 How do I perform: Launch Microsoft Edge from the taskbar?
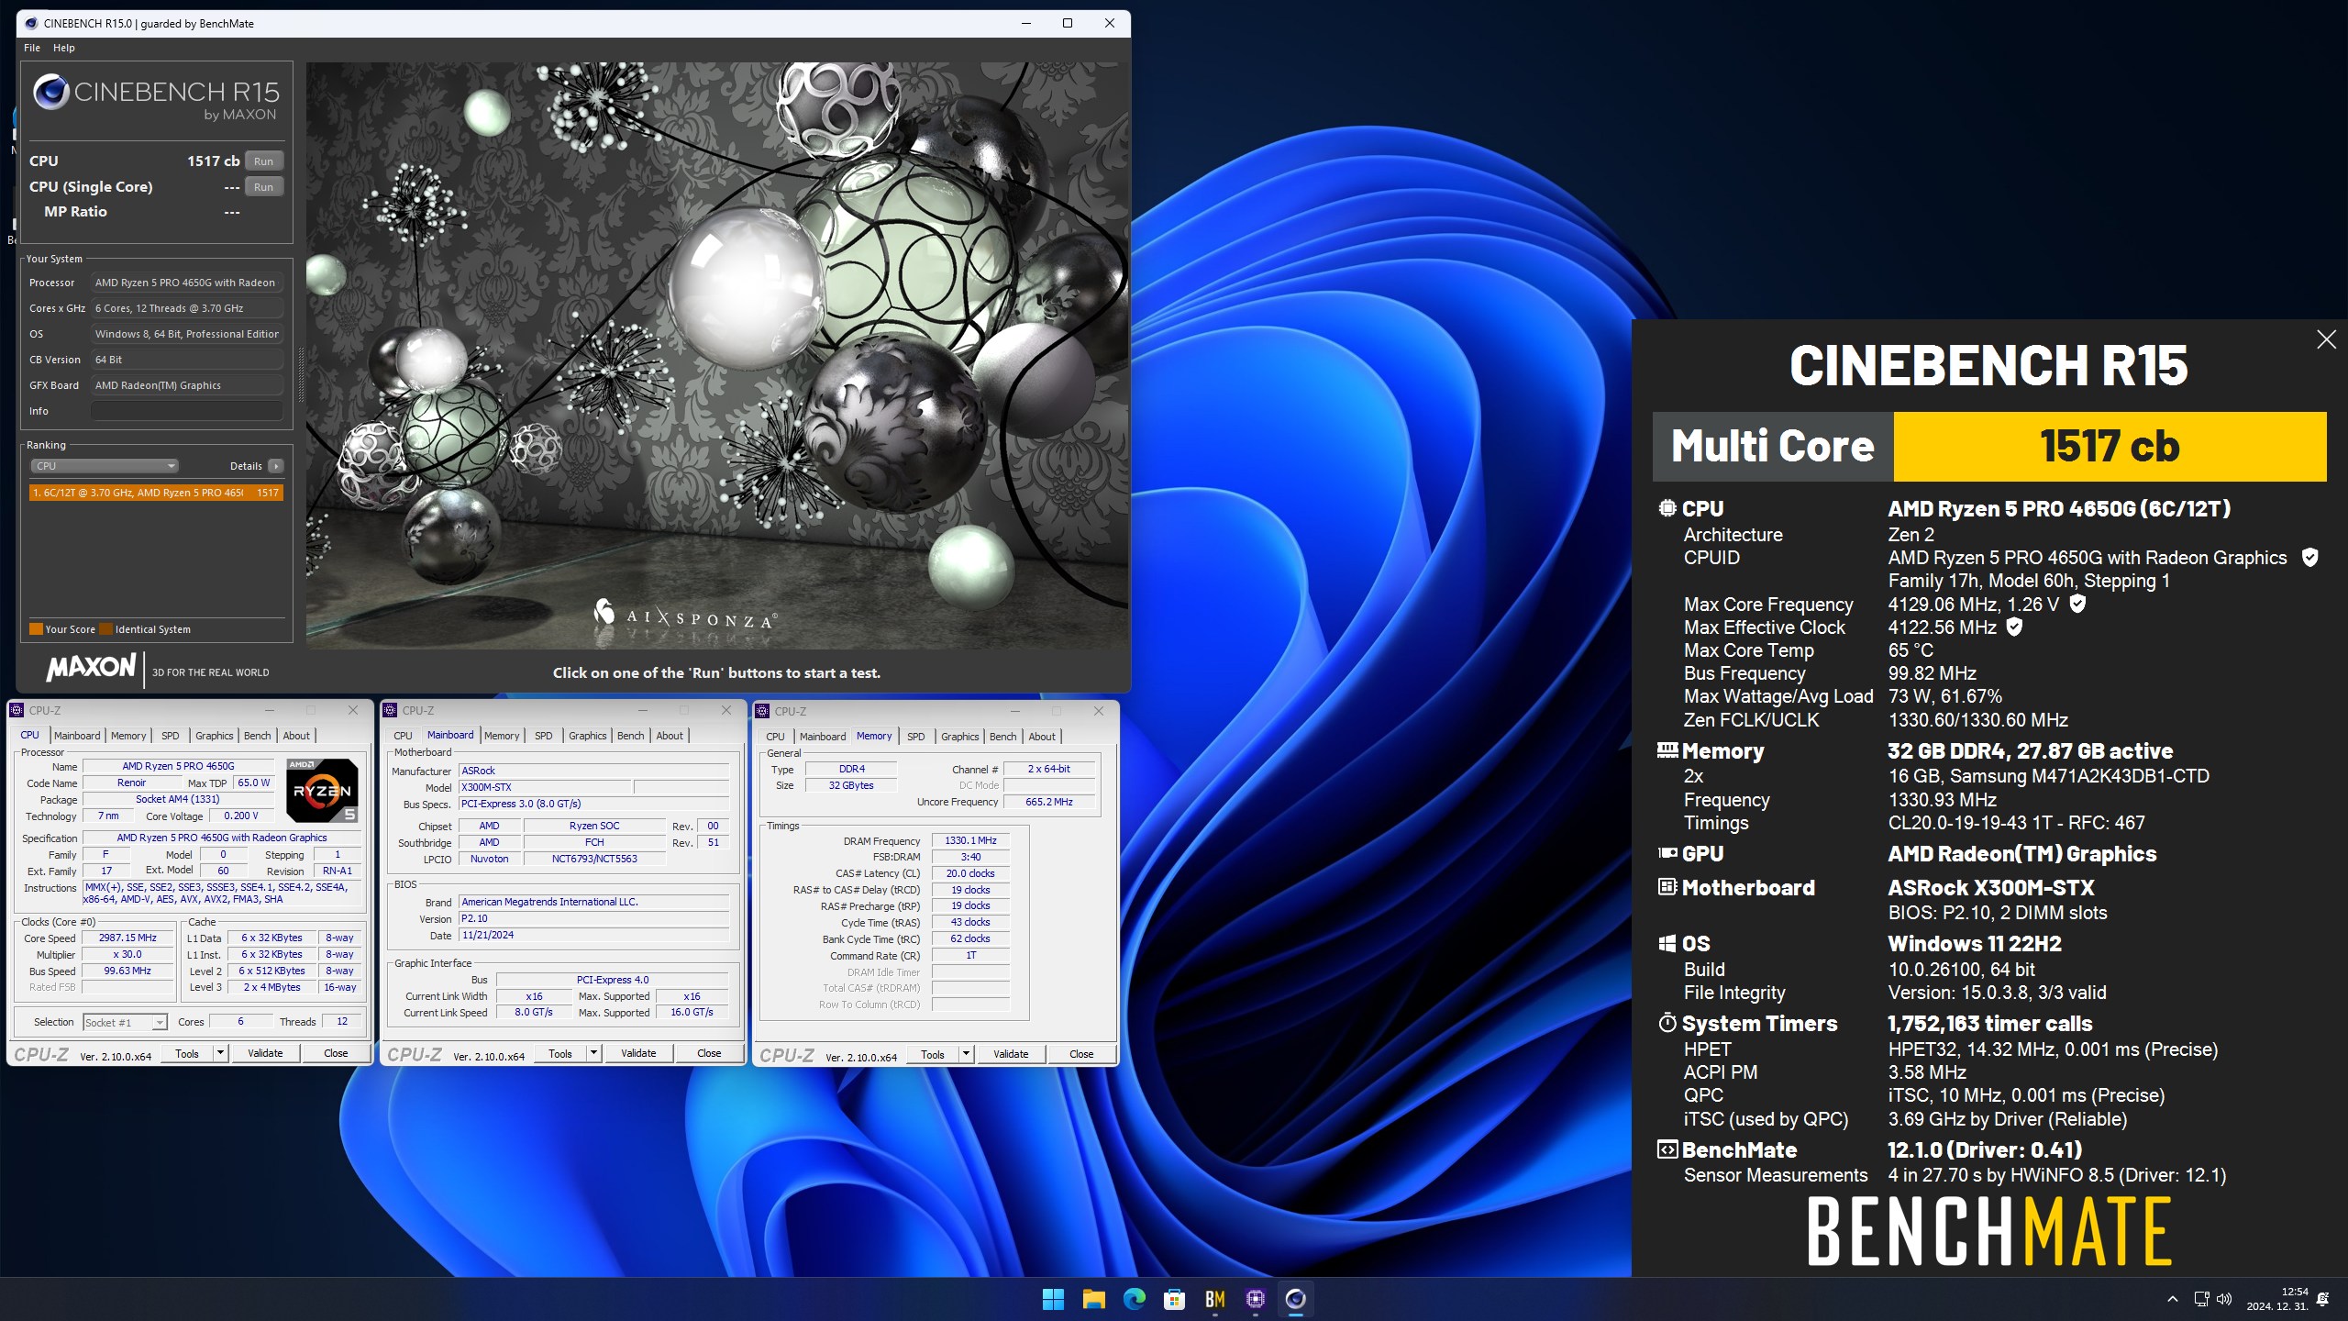coord(1134,1299)
